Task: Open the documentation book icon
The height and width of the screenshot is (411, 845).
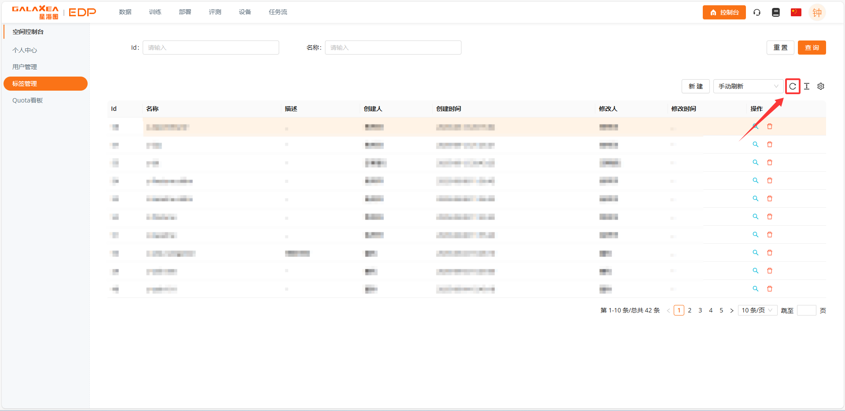Action: tap(775, 12)
